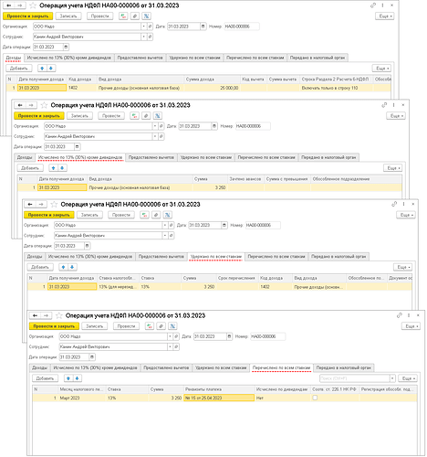The image size is (427, 457).
Task: Move row up in Перечислено table toolbar
Action: 68,378
